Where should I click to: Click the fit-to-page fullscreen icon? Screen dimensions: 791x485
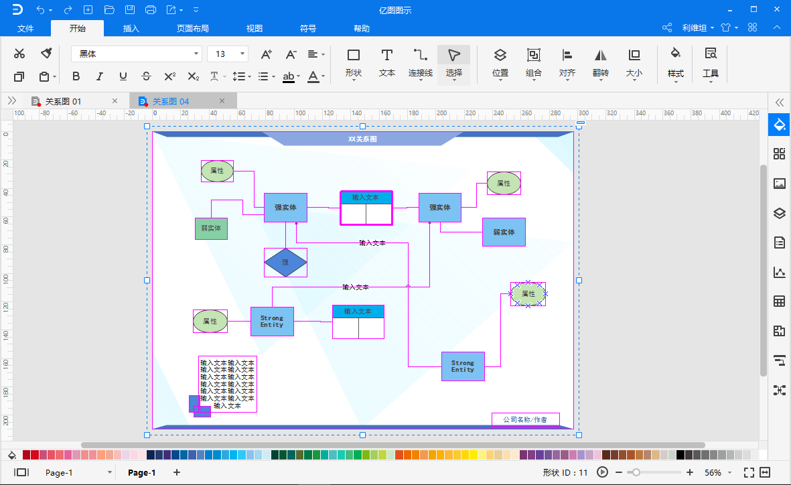coord(749,472)
